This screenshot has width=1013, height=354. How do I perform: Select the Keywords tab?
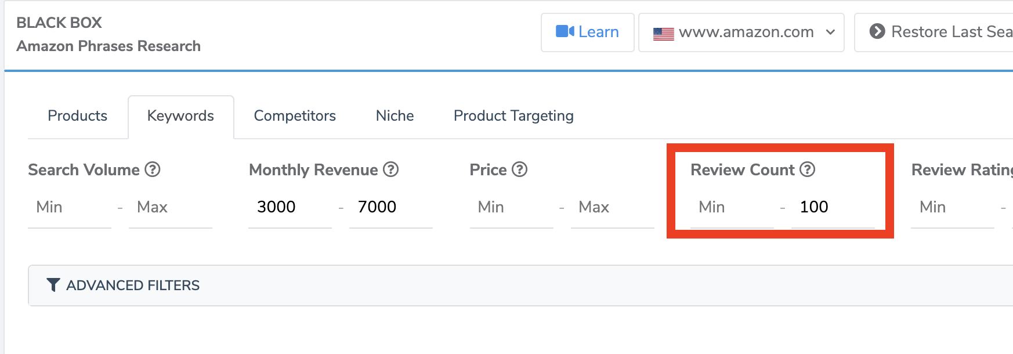click(181, 116)
